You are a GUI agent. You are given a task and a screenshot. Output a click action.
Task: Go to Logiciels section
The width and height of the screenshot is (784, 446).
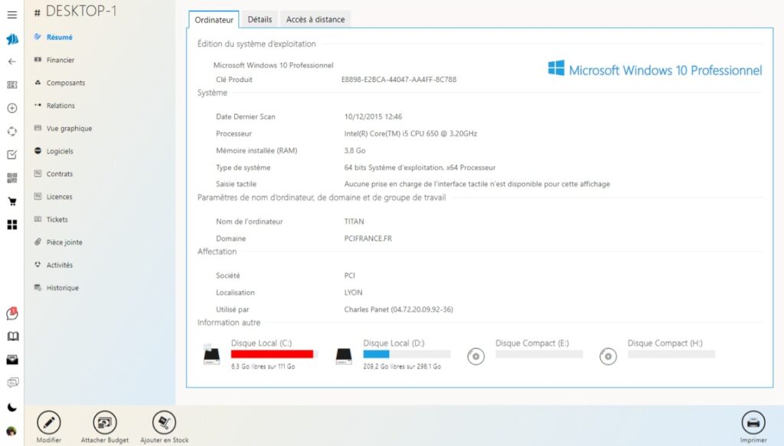tap(60, 151)
